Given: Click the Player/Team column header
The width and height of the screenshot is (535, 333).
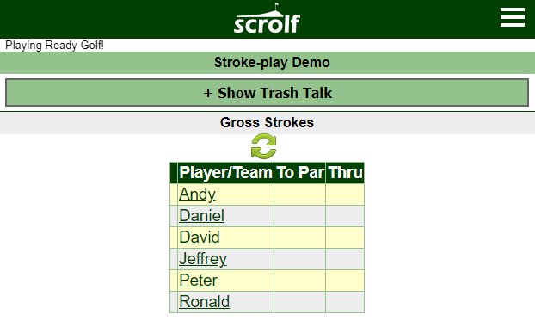Looking at the screenshot, I should pyautogui.click(x=225, y=173).
